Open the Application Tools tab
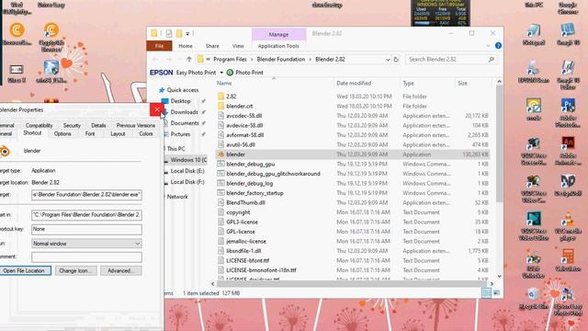The image size is (588, 331). 278,46
